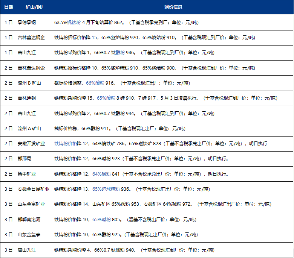Open the 64%碱粉 link in 鲁中矿业 row
Viewport: 294px width, 258px height.
[x=101, y=174]
